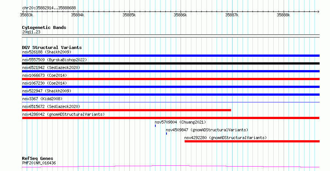Open nsv522947 (Shaikh2009) variant label
The image size is (330, 171).
coord(47,91)
